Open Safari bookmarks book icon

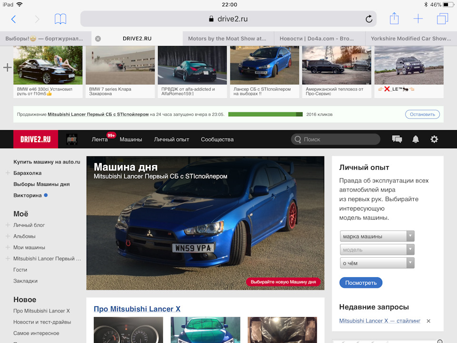(x=60, y=19)
